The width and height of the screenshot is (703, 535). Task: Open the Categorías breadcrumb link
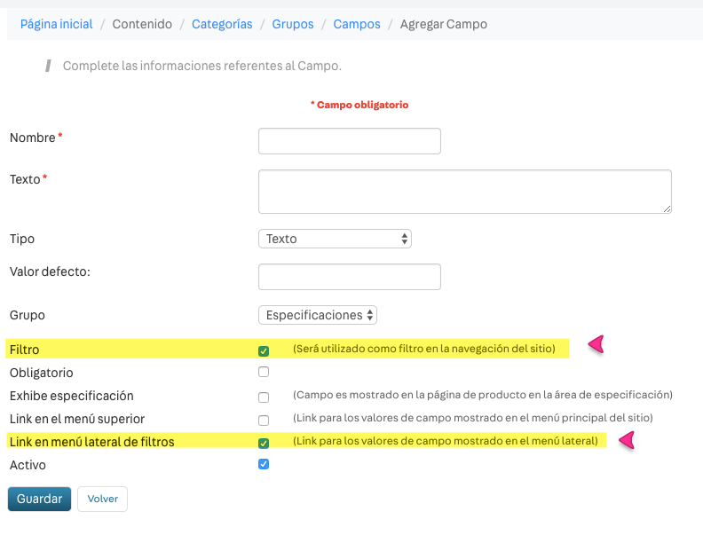coord(222,24)
